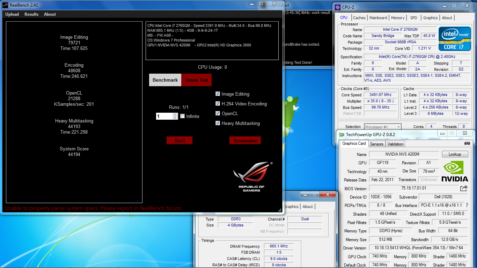477x268 pixels.
Task: Click the CPU-Z window title icon
Action: pyautogui.click(x=338, y=7)
